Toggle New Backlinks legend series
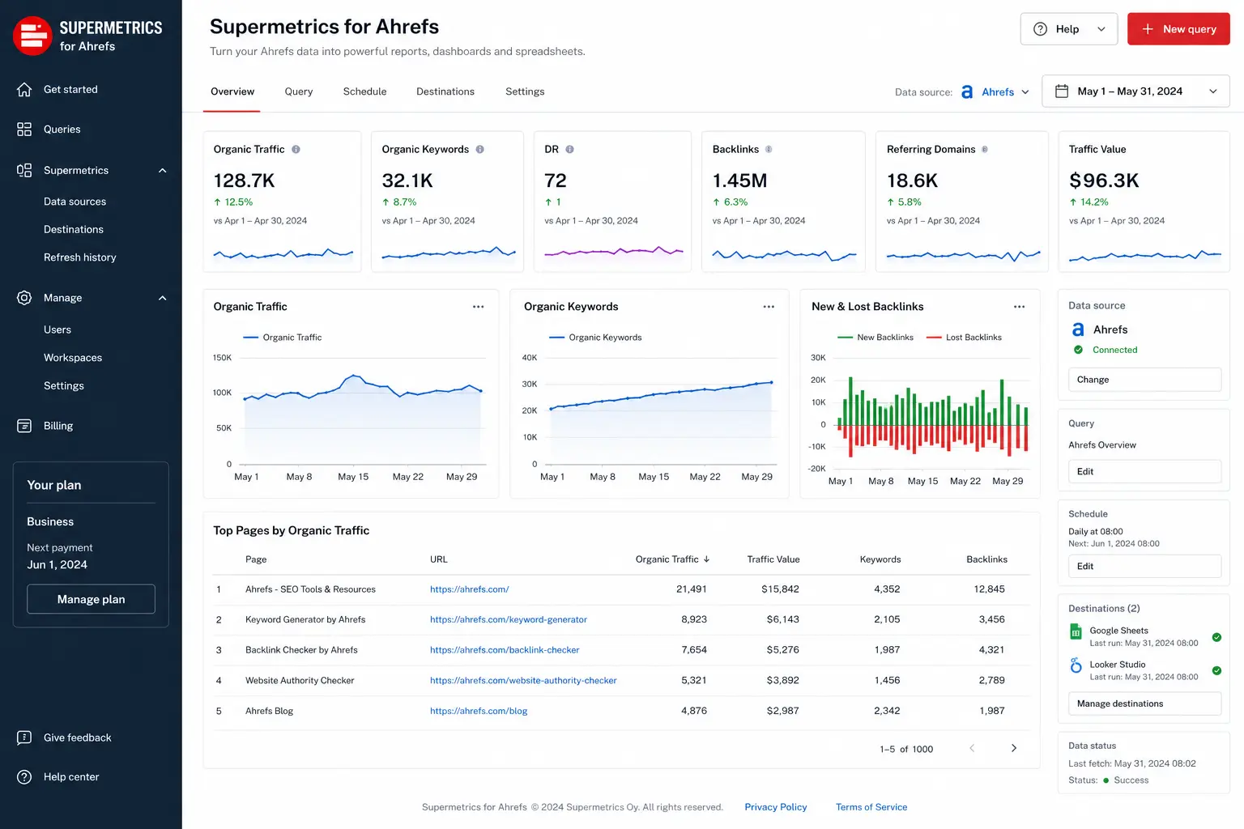This screenshot has height=829, width=1244. [875, 338]
